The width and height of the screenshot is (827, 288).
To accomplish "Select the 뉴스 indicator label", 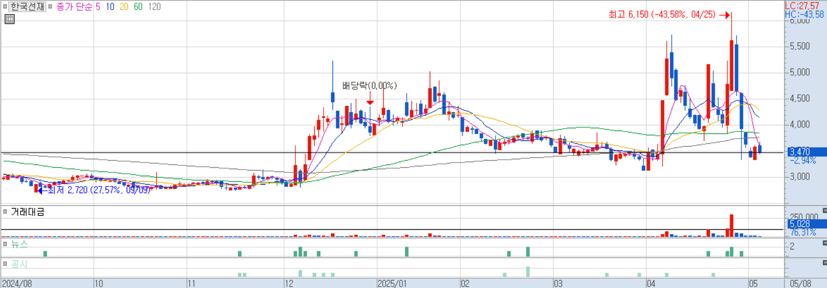I will click(19, 244).
